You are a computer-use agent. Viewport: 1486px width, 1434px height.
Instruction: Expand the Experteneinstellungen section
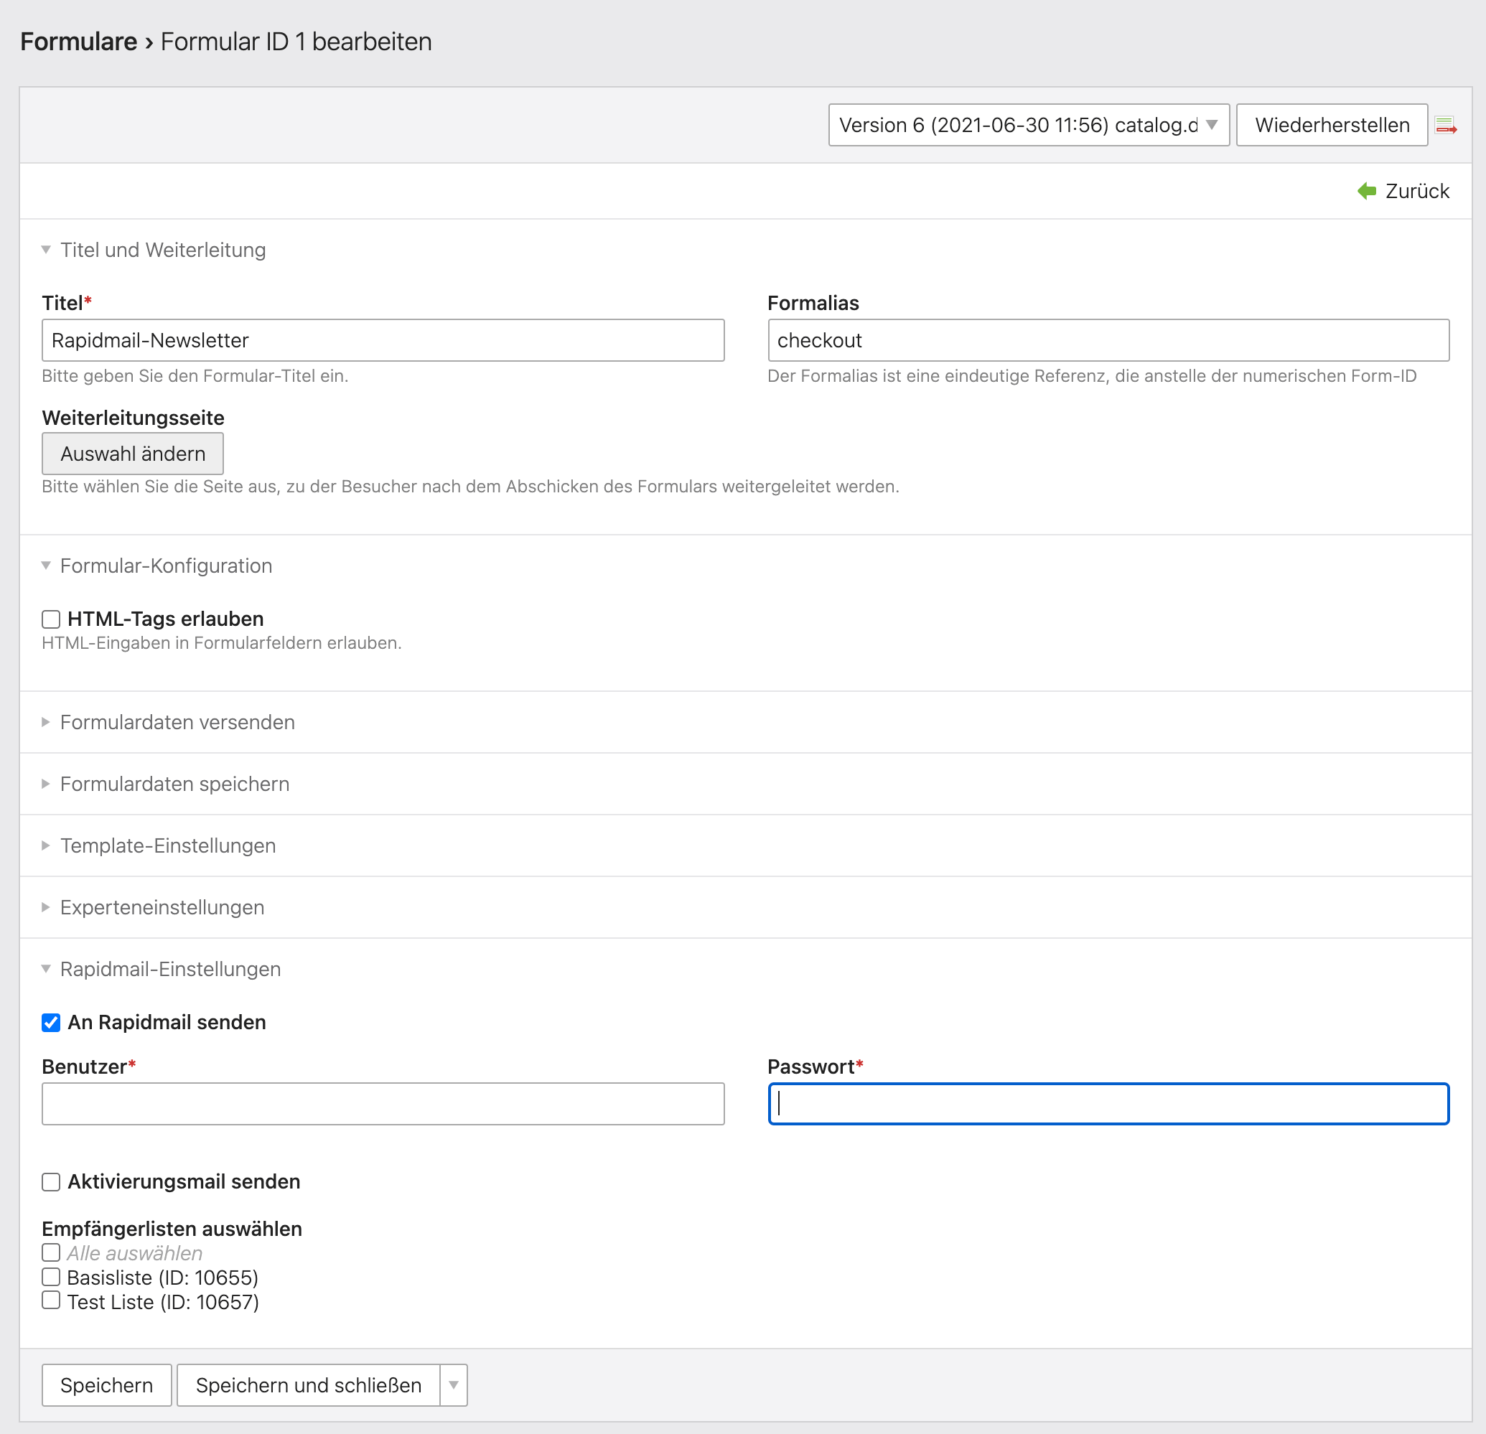coord(162,907)
